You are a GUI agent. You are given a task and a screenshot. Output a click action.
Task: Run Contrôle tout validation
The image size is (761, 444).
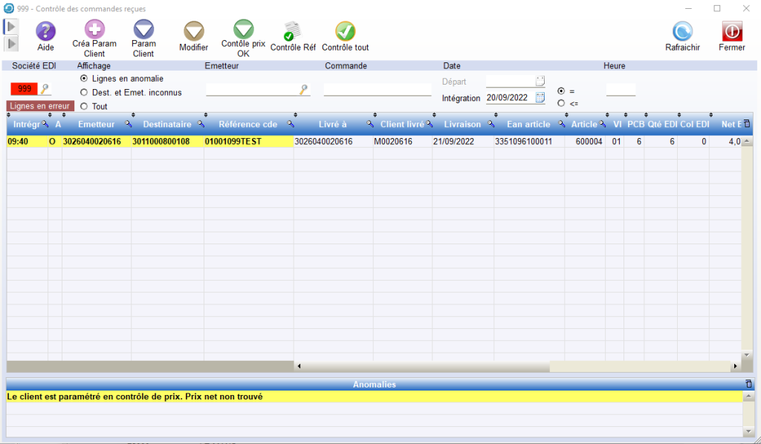point(345,31)
